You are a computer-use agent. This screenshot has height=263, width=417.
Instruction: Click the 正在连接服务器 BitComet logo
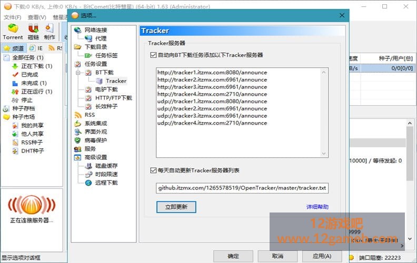click(x=32, y=205)
